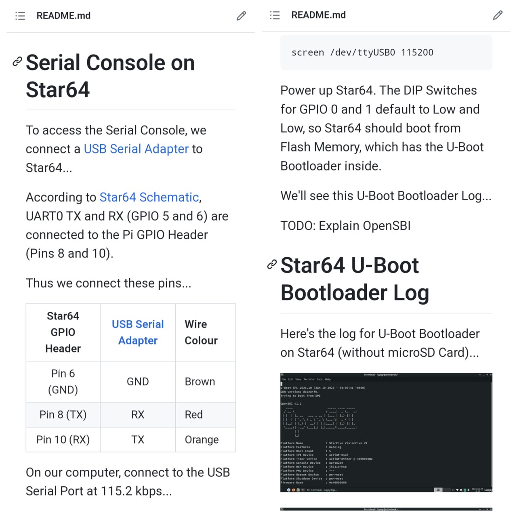
Task: Click the Orange wire colour cell
Action: click(x=202, y=440)
